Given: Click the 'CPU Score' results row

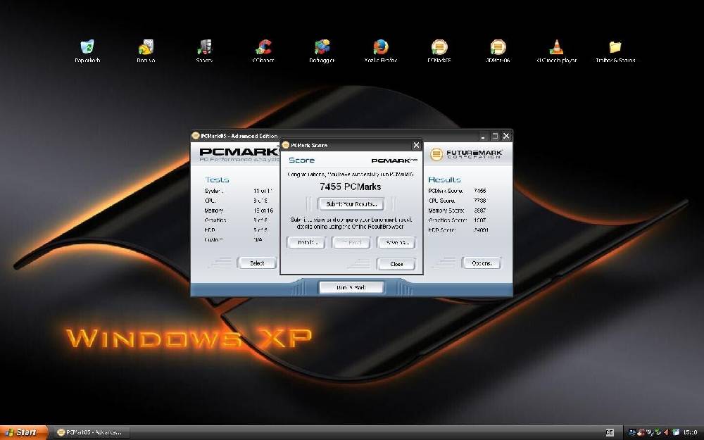Looking at the screenshot, I should coord(458,201).
